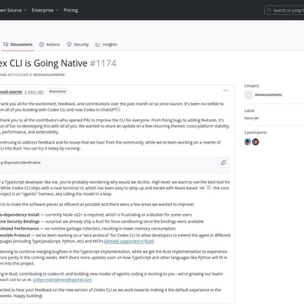
Task: Click the 'Labels' sidebar heading
Action: click(249, 111)
